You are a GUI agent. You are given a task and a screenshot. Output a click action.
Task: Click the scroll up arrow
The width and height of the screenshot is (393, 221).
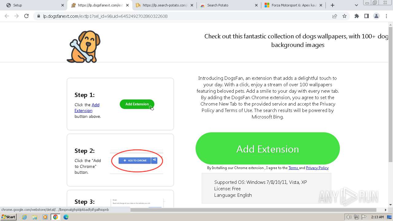pos(390,24)
